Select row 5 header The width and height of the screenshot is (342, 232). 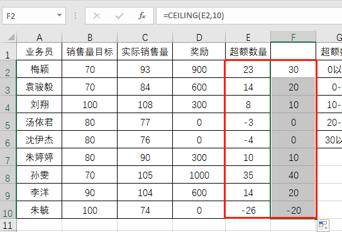tap(8, 122)
